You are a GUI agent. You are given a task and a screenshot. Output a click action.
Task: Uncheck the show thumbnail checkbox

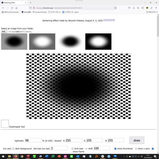click(x=115, y=149)
